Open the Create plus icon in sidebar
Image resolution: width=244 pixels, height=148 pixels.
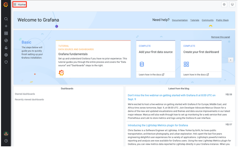pos(6,26)
